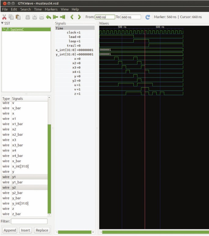Select the z=1 signal row
The height and width of the screenshot is (236, 209).
pyautogui.click(x=75, y=94)
